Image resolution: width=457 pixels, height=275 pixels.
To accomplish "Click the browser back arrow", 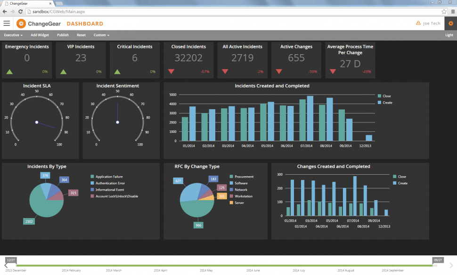I will pyautogui.click(x=5, y=12).
